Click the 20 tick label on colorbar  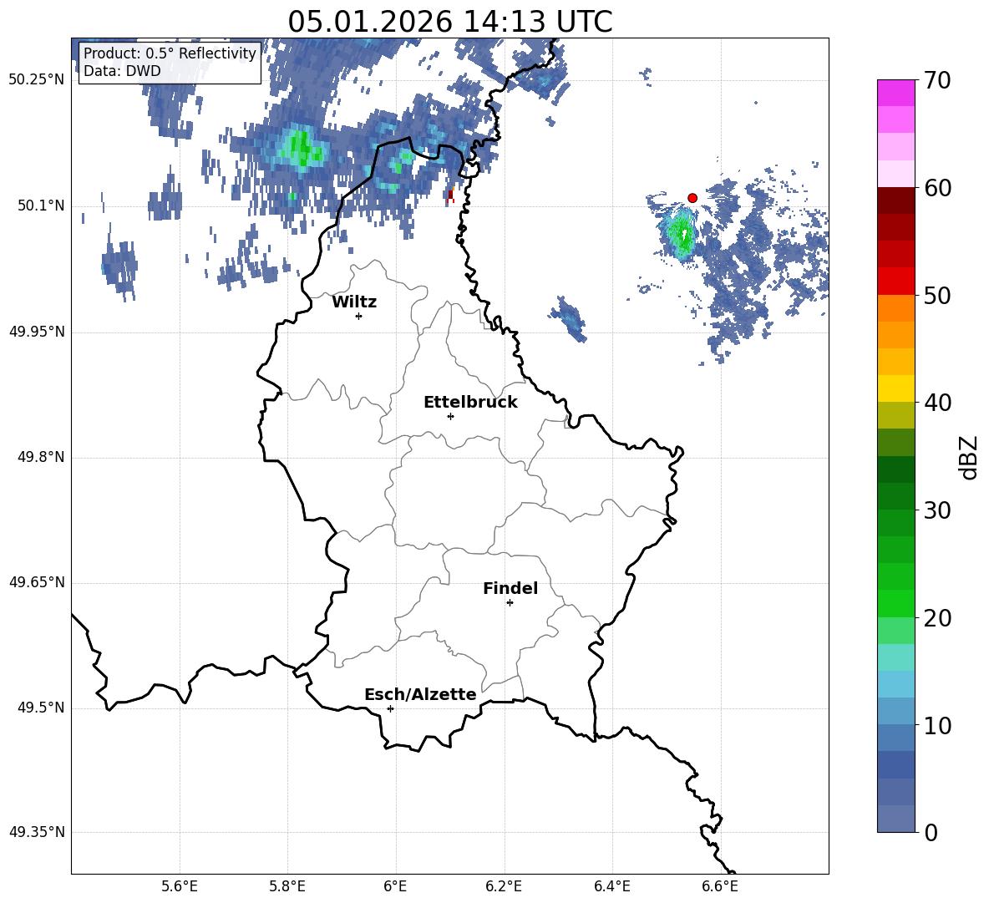coord(937,618)
